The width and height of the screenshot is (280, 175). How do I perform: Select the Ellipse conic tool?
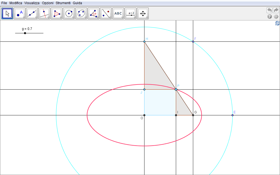pos(81,13)
